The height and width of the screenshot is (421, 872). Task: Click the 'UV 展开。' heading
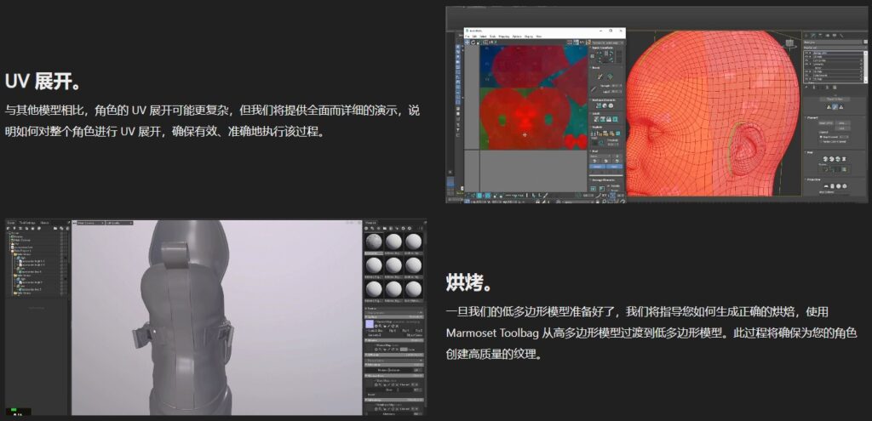(43, 82)
